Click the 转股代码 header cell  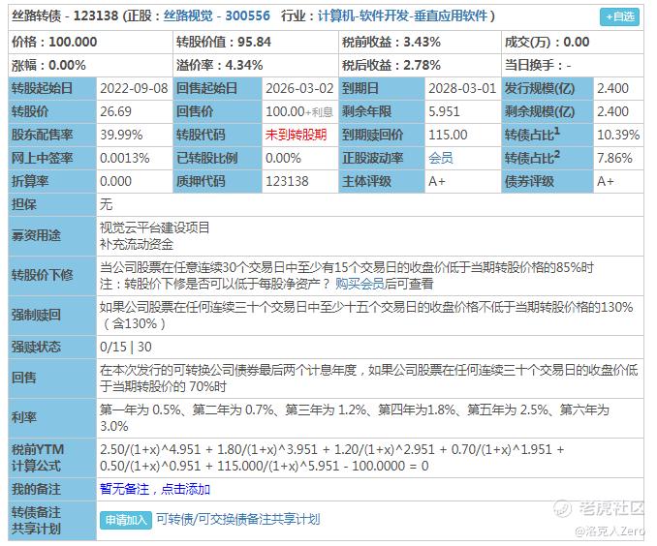tap(217, 135)
